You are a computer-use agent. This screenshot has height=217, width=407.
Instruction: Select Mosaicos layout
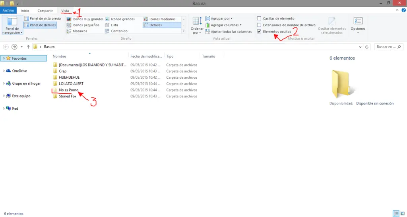click(77, 31)
